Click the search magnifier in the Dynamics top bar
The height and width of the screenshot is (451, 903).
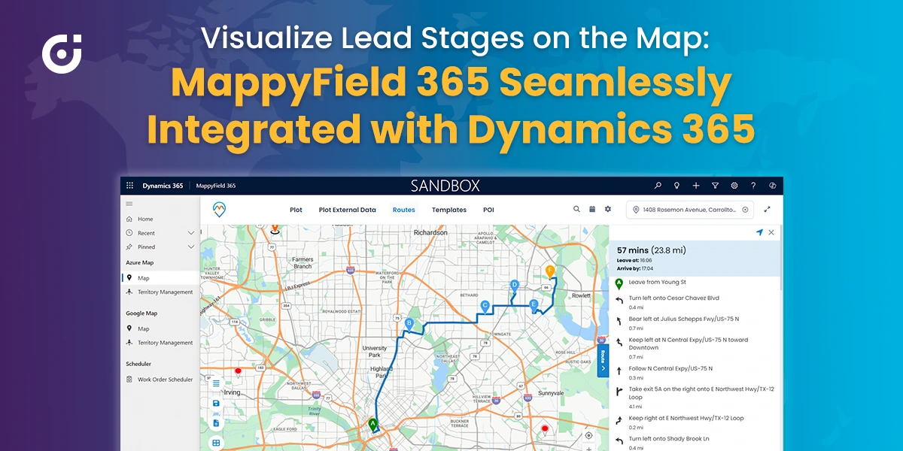click(658, 186)
